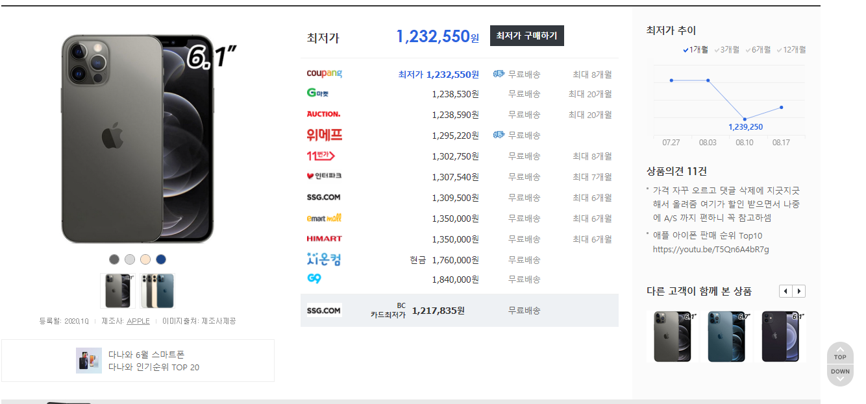
Task: Select the 1개월 price trend period
Action: 696,49
